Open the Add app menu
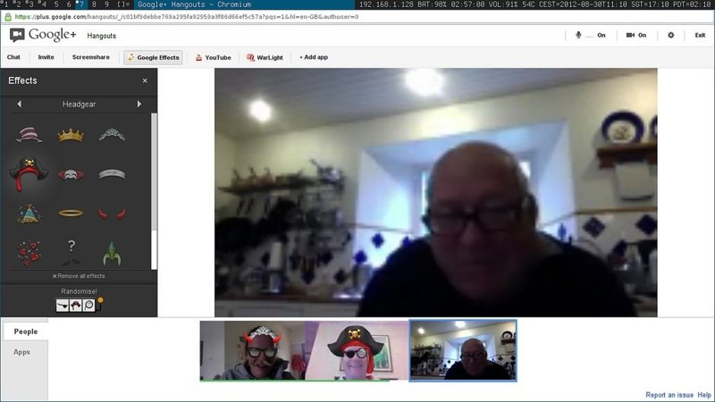715x402 pixels. [314, 57]
